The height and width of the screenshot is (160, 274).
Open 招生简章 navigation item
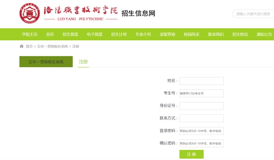70,34
